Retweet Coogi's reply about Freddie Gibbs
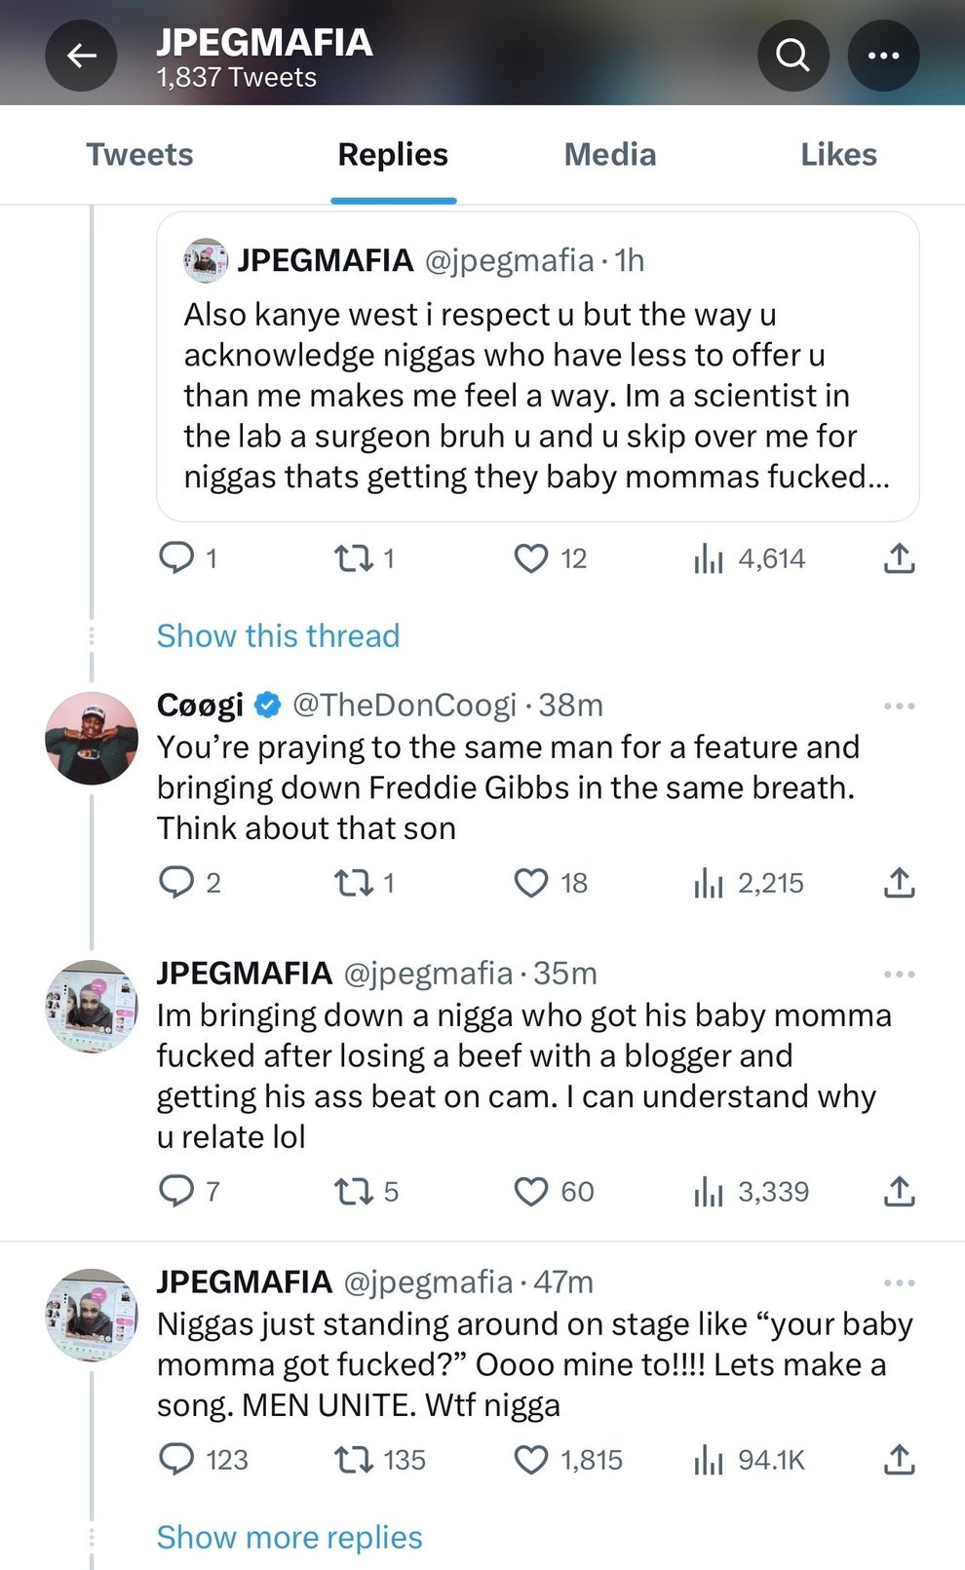Viewport: 965px width, 1570px height. coord(354,883)
